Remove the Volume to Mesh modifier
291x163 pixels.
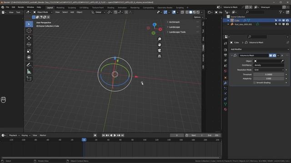point(282,55)
